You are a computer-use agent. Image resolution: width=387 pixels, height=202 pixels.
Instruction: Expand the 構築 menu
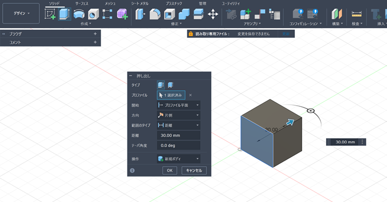[x=337, y=24]
